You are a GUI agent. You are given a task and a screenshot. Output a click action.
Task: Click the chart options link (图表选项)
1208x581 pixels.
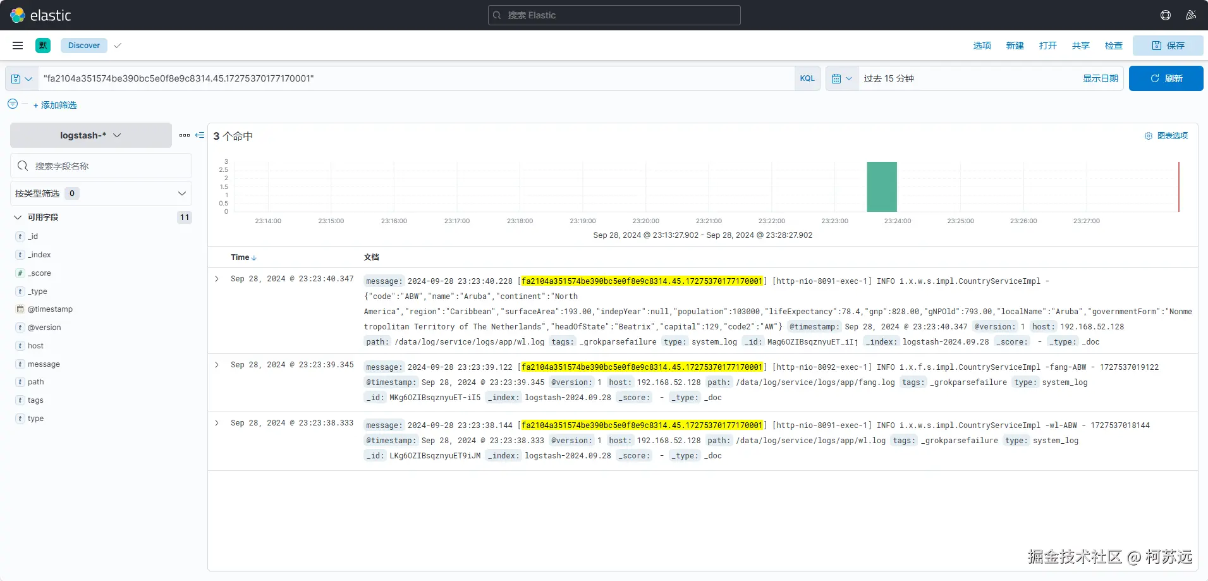[1173, 136]
